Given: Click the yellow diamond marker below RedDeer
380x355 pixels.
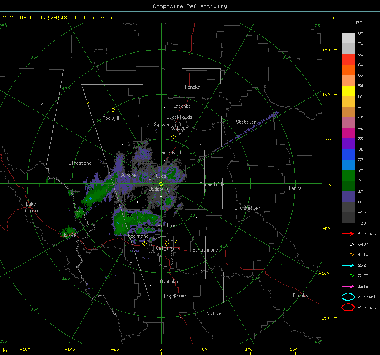Looking at the screenshot, I should pos(174,137).
